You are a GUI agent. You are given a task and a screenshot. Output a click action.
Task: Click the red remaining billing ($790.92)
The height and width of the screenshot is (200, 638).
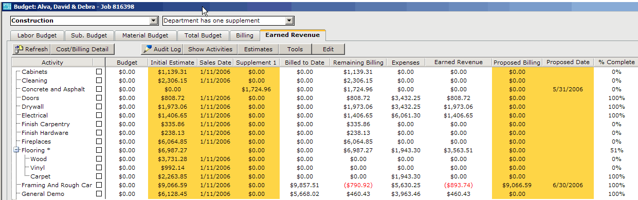[x=358, y=185]
